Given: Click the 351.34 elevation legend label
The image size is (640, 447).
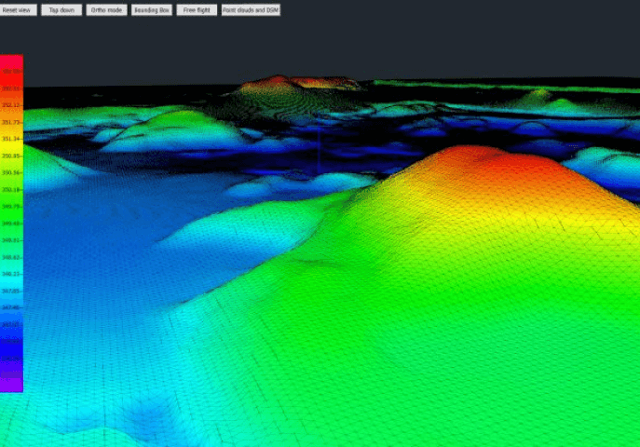Looking at the screenshot, I should coord(11,139).
